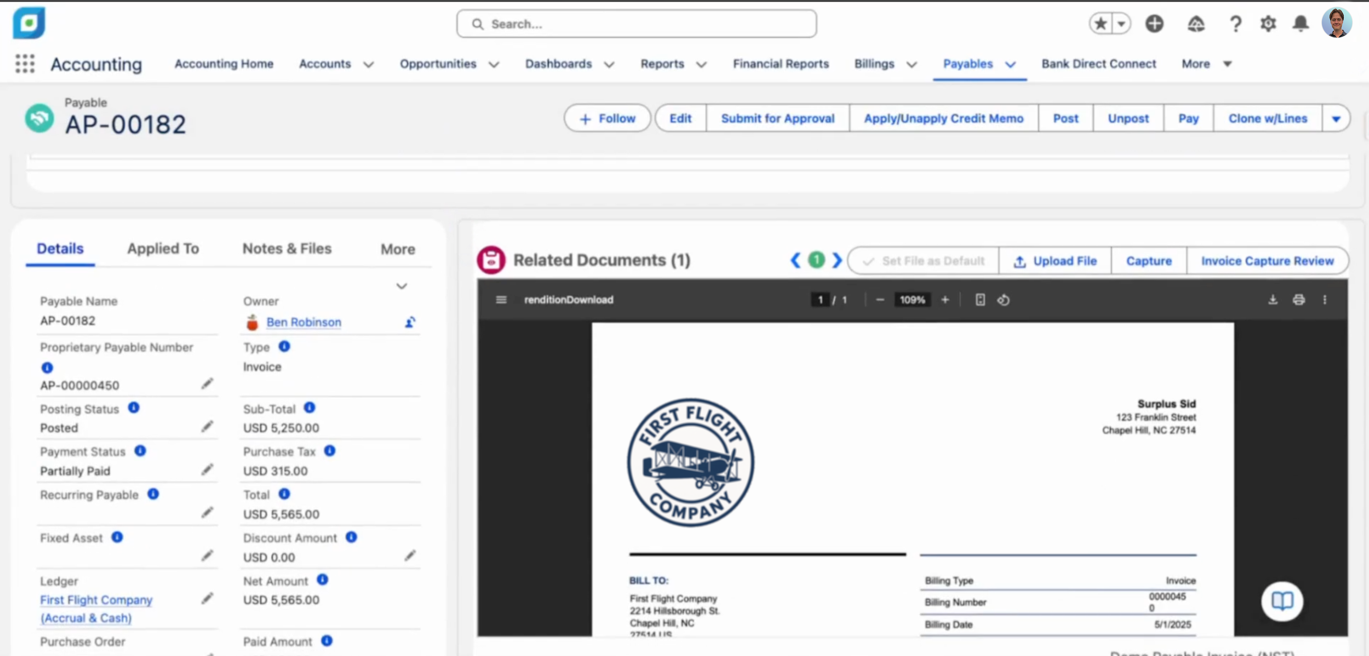Image resolution: width=1369 pixels, height=656 pixels.
Task: Open the First Flight Company ledger link
Action: pyautogui.click(x=96, y=600)
